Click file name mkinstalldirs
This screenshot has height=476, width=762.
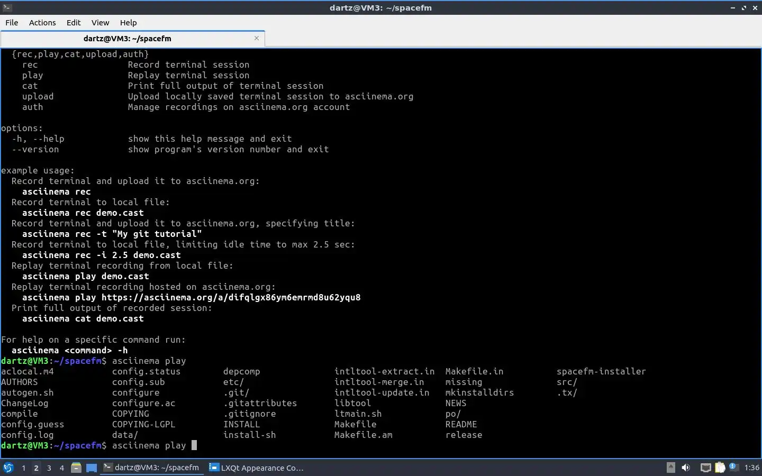480,392
